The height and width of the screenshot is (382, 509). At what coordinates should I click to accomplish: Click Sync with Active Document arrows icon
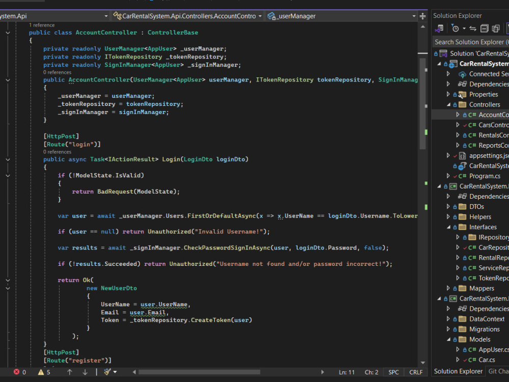(473, 29)
